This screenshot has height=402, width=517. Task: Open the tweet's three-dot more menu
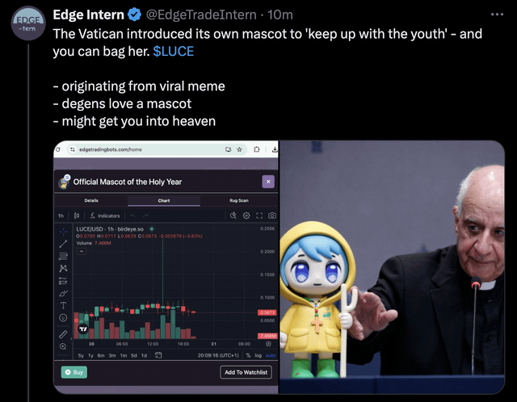[497, 15]
